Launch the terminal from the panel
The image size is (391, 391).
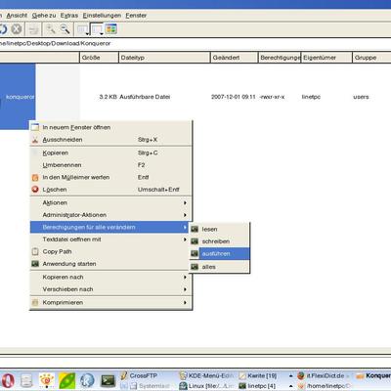click(108, 380)
